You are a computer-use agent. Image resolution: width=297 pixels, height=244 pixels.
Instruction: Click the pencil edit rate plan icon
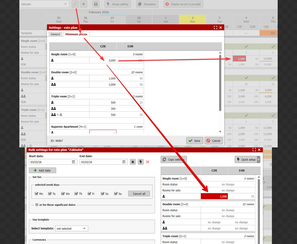coord(75,4)
